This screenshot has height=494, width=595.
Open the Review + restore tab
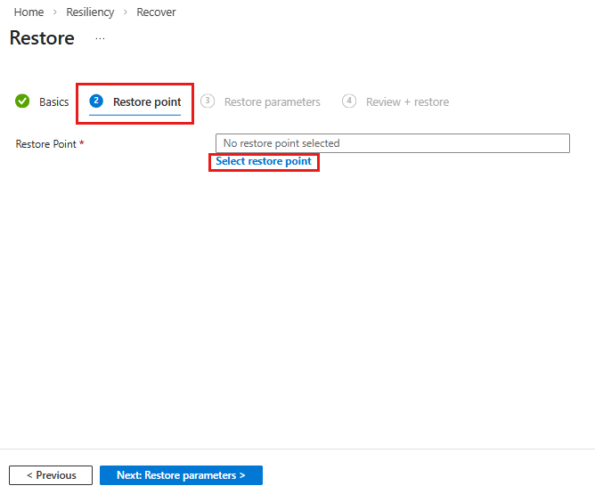[407, 101]
